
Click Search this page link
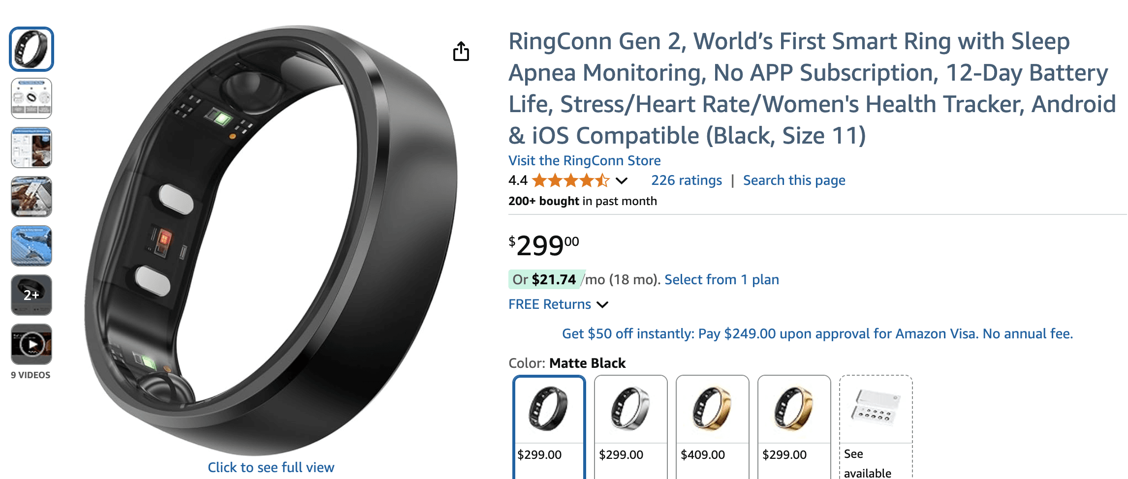click(794, 180)
